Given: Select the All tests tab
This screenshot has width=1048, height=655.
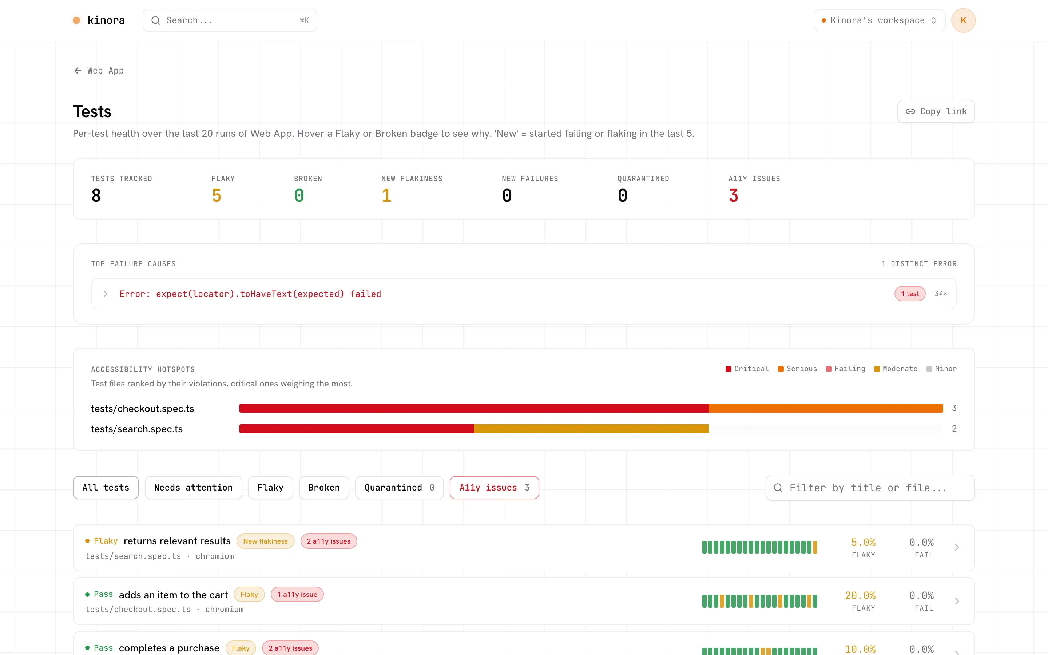Looking at the screenshot, I should (106, 488).
